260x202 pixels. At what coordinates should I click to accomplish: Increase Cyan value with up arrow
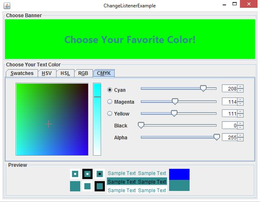click(x=240, y=87)
